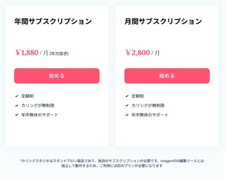Click the (年次請求) billing note
Screen dimensions: 225x179
[x=59, y=53]
